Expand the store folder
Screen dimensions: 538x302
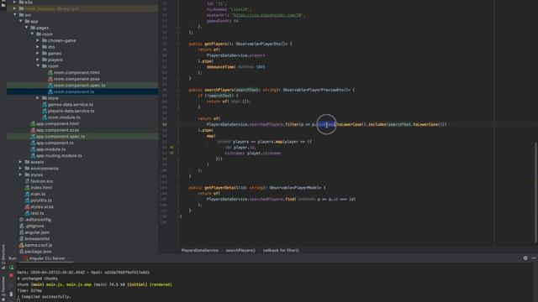coord(38,98)
